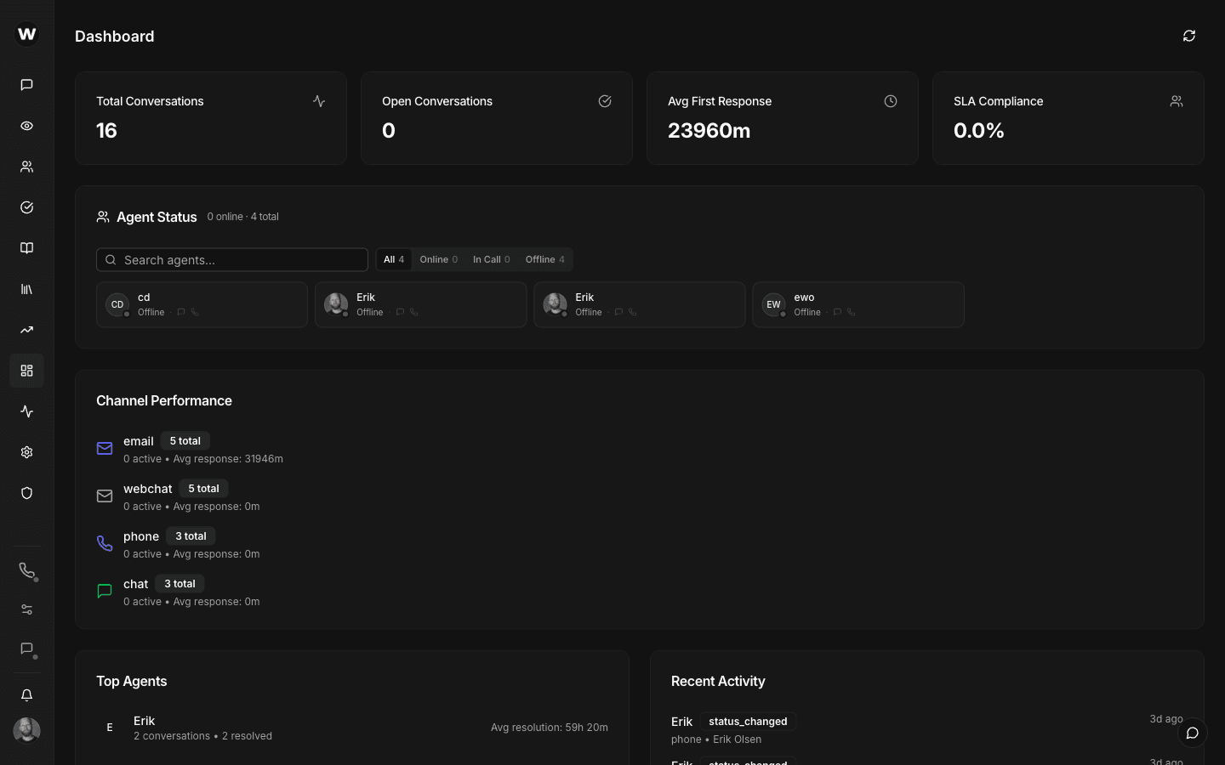Select the trending reports icon in sidebar

click(x=26, y=330)
